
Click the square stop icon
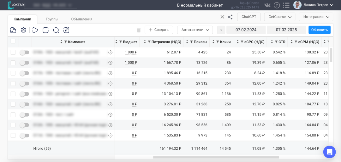click(x=45, y=30)
